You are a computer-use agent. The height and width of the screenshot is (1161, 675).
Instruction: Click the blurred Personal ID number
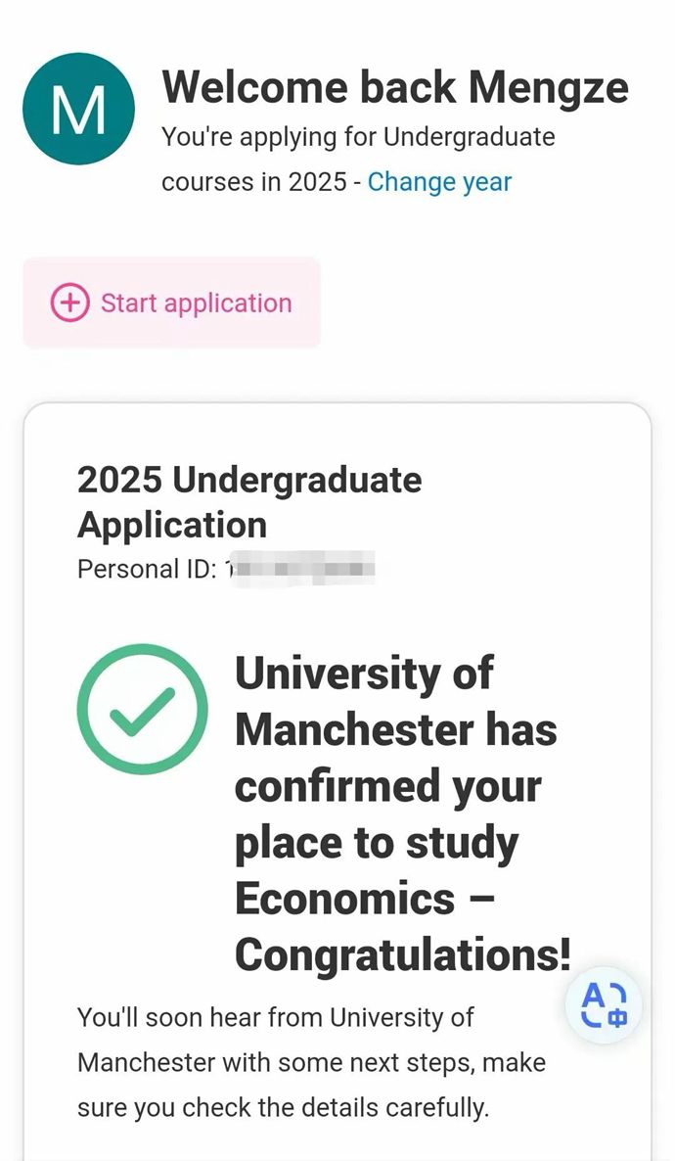click(x=301, y=569)
